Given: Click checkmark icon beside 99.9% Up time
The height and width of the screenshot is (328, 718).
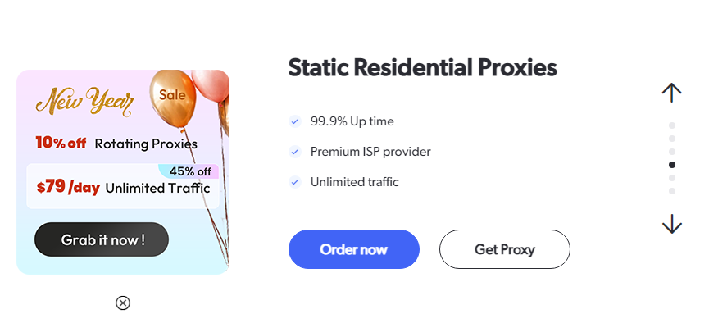Looking at the screenshot, I should [294, 121].
